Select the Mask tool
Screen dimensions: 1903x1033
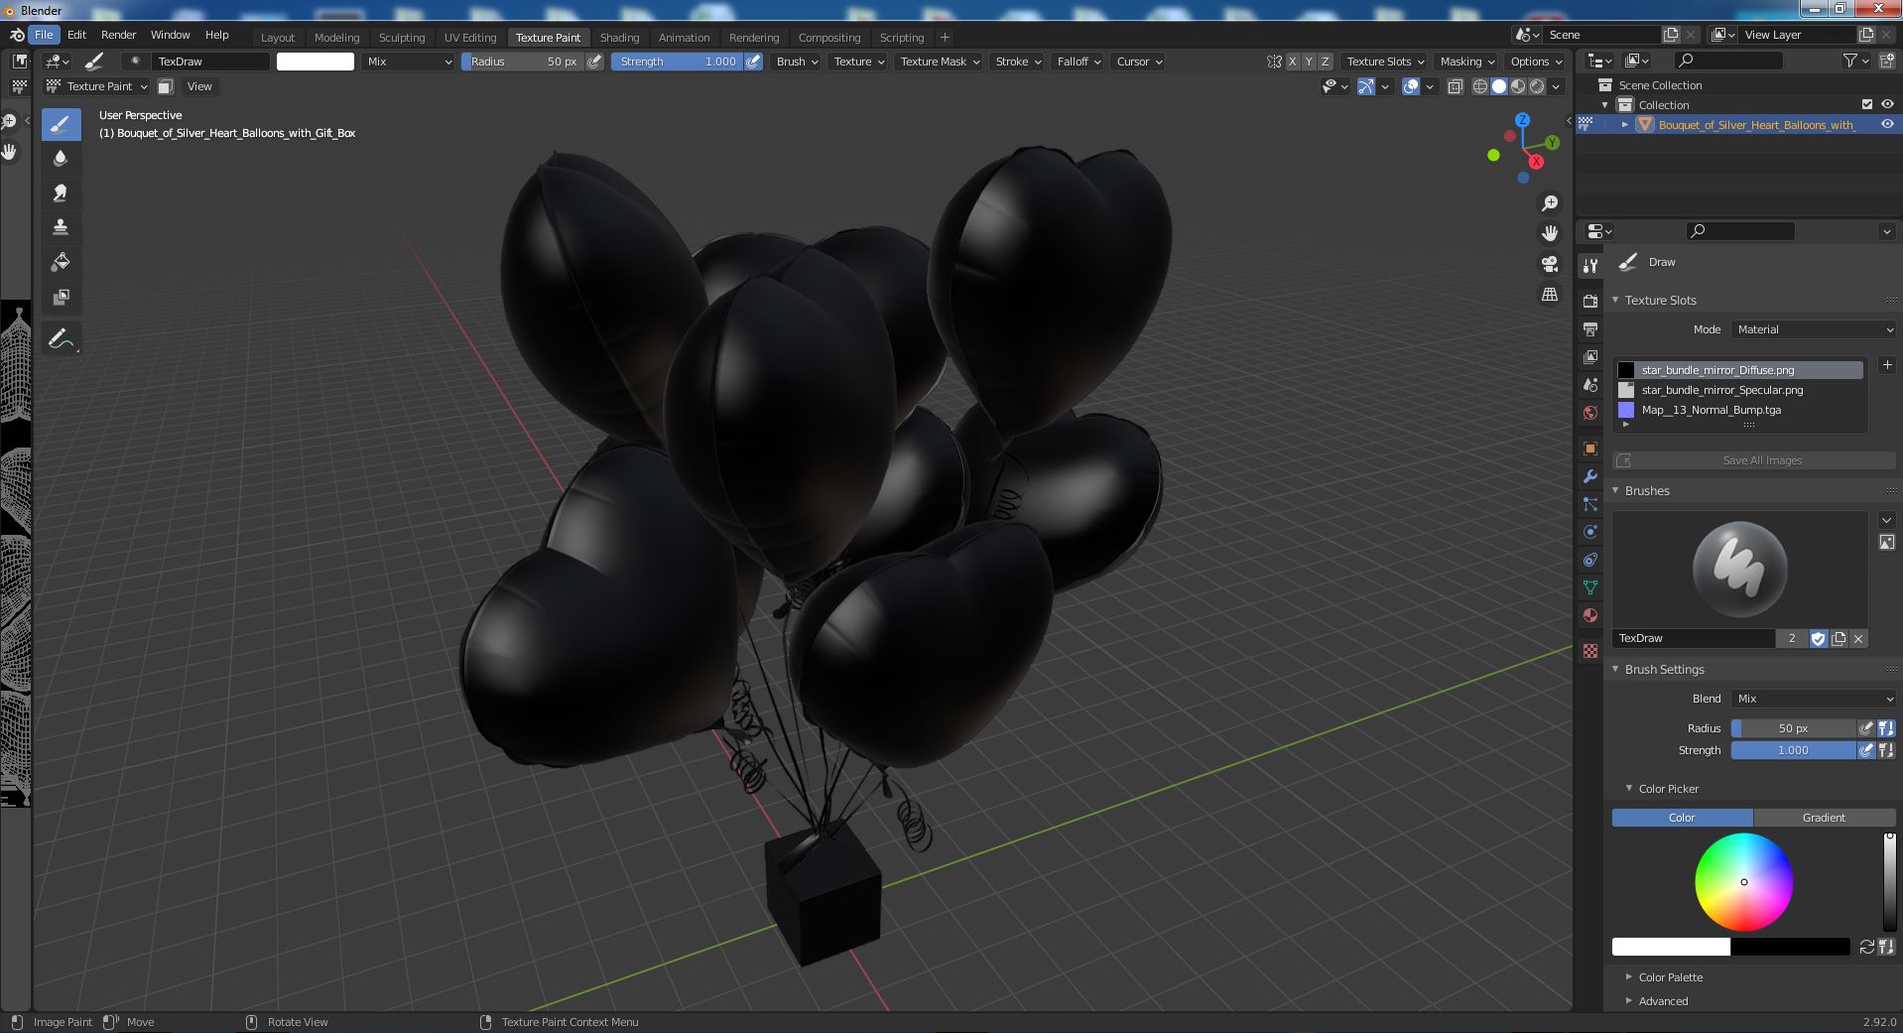click(x=61, y=297)
